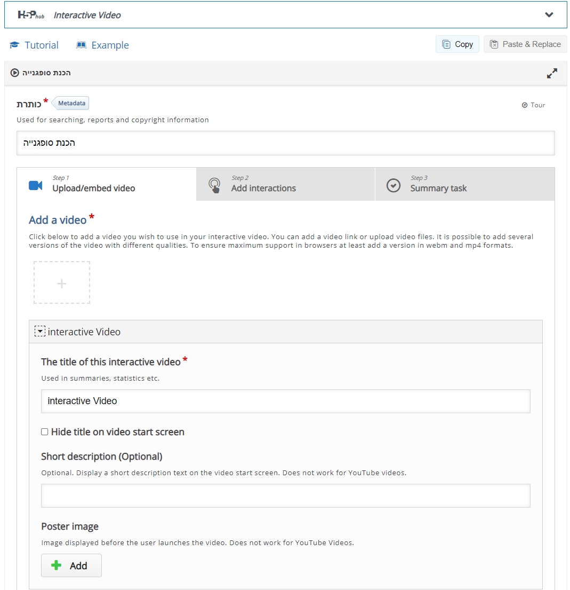570x590 pixels.
Task: Collapse the interactive Video settings group
Action: [x=39, y=332]
